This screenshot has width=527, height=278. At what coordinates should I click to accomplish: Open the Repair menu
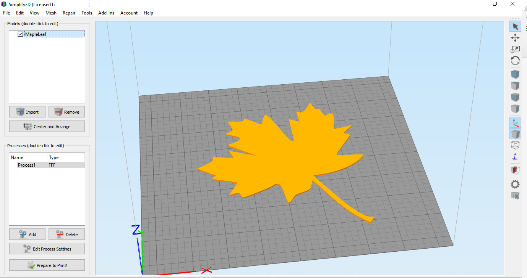pyautogui.click(x=69, y=13)
